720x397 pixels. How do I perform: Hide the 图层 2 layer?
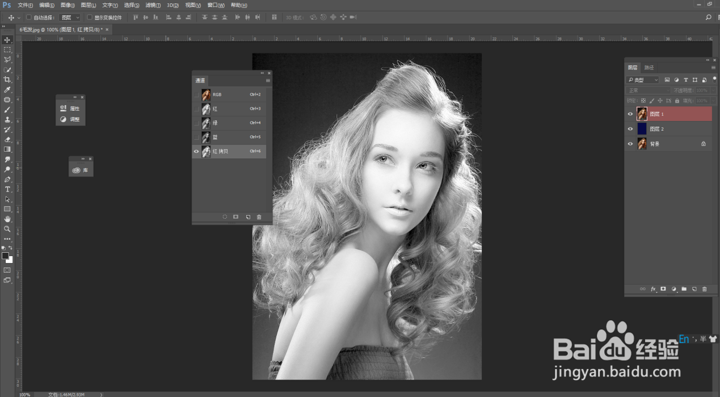coord(630,128)
